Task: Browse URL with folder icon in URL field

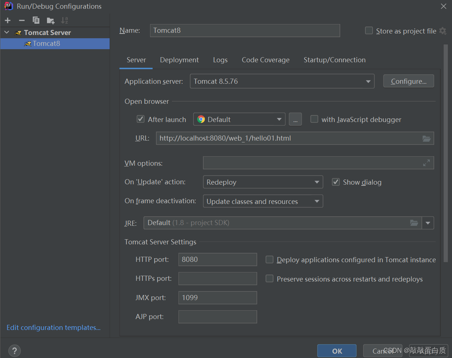Action: point(426,138)
